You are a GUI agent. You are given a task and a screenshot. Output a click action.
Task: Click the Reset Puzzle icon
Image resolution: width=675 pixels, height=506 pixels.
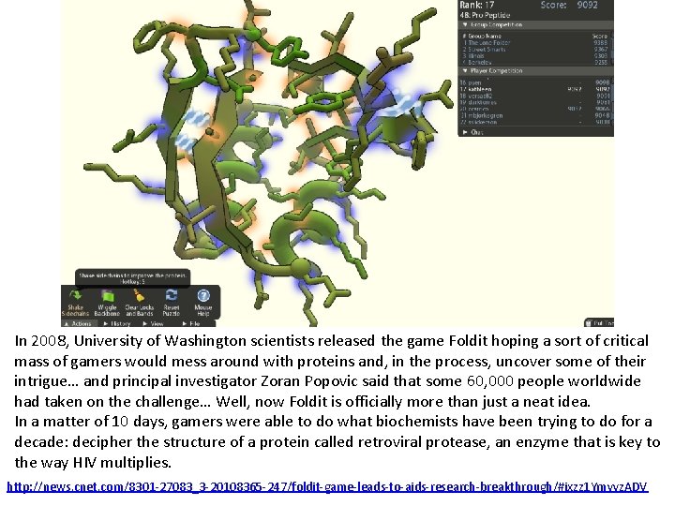pyautogui.click(x=171, y=295)
